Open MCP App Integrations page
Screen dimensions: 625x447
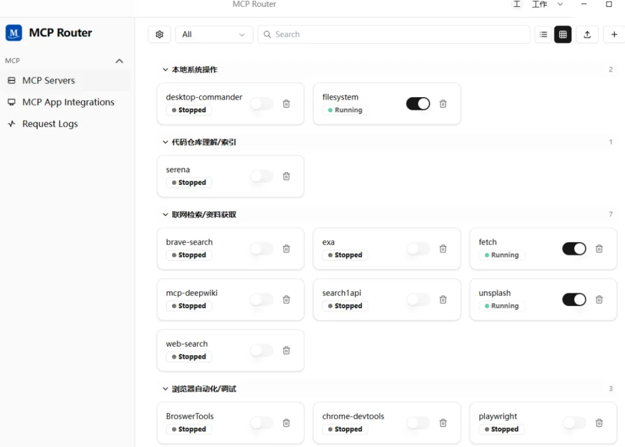[65, 102]
